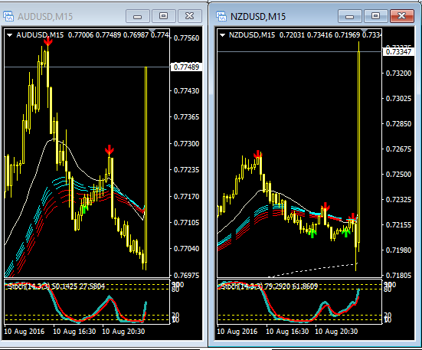Click the chart shift marker on the AUDUSD chart
Image resolution: width=422 pixels, height=350 pixels.
[152, 30]
